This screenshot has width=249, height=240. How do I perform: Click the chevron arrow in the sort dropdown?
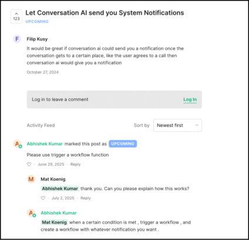(197, 125)
